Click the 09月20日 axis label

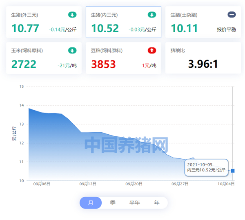pyautogui.click(x=134, y=184)
